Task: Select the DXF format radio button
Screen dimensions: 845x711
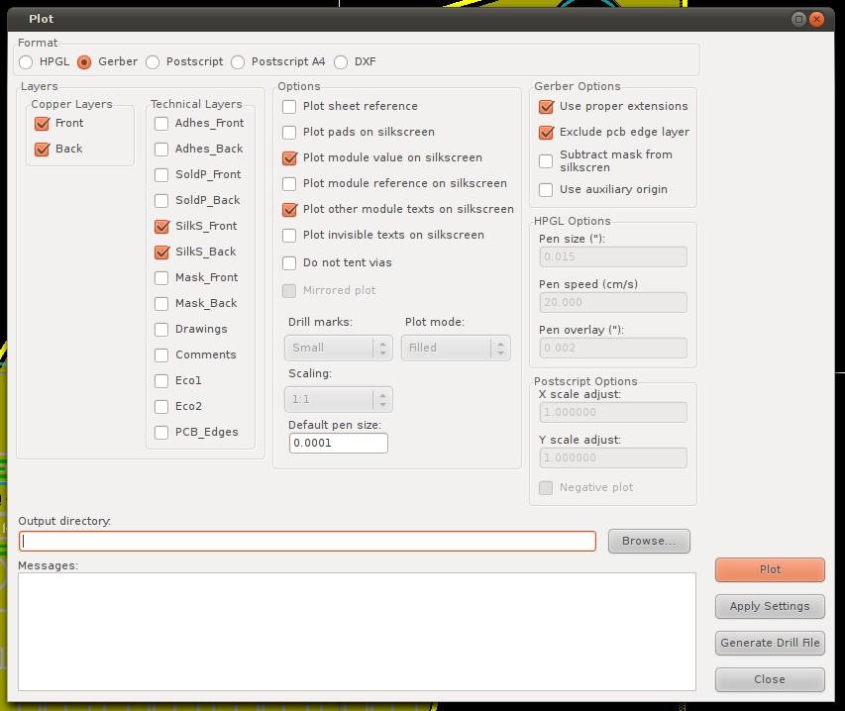Action: tap(341, 62)
